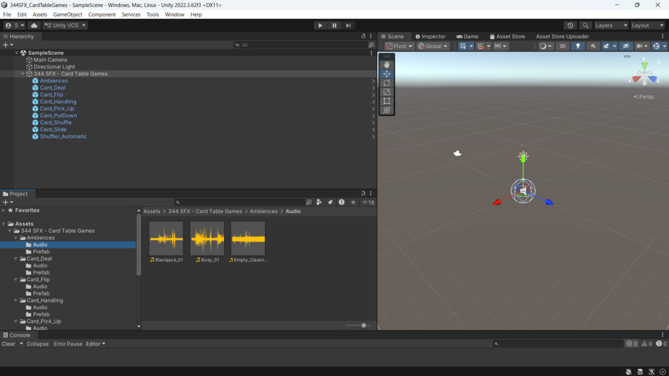This screenshot has width=669, height=376.
Task: Select the Card_Flip Prefab folder
Action: tap(41, 294)
